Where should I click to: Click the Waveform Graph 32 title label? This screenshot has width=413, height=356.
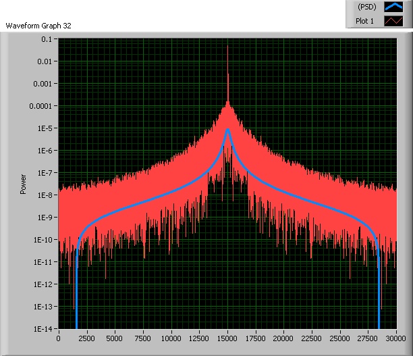(38, 26)
